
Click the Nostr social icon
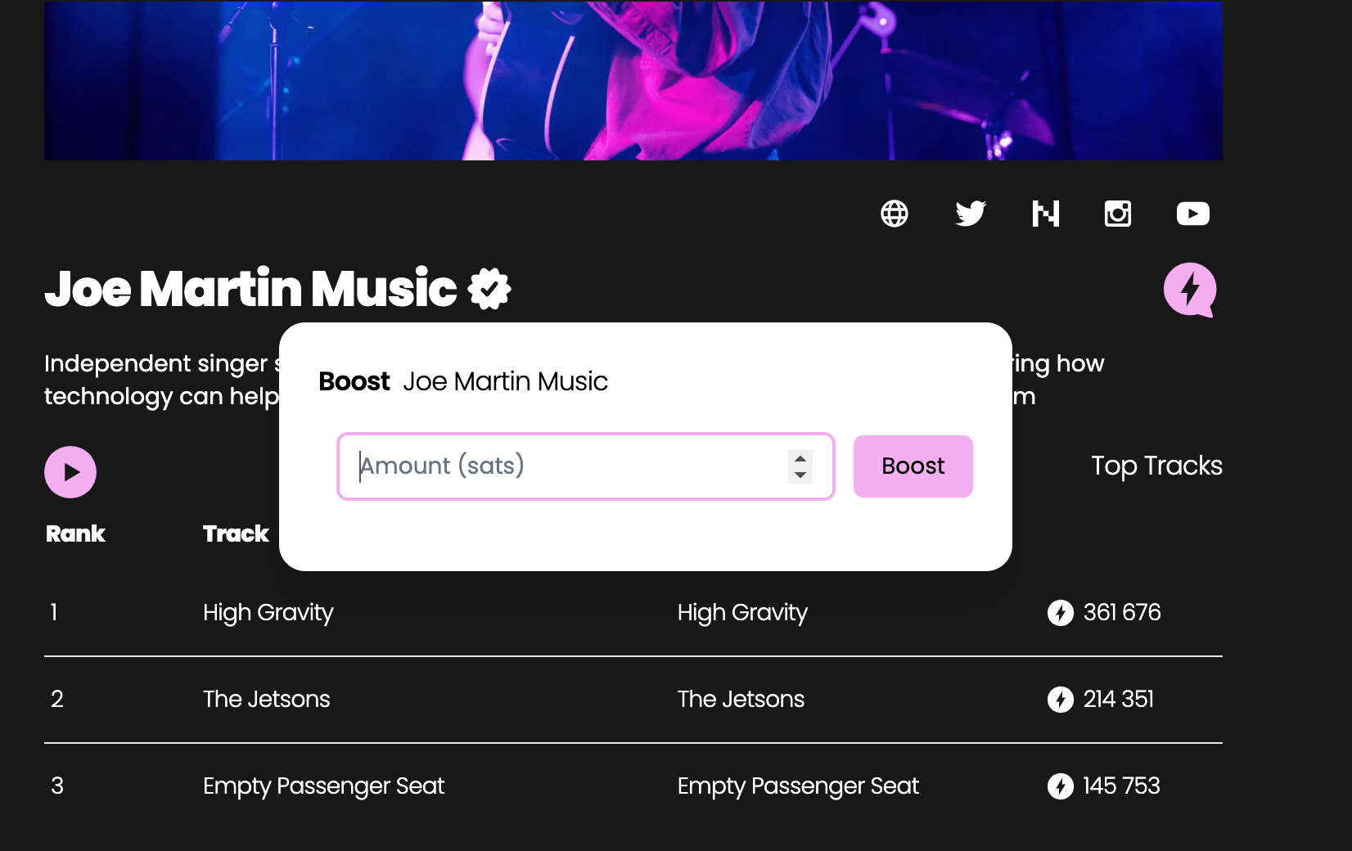1046,214
